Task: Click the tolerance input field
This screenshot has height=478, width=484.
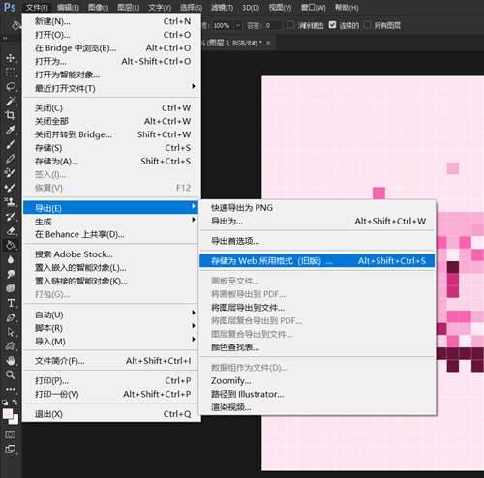Action: point(273,25)
